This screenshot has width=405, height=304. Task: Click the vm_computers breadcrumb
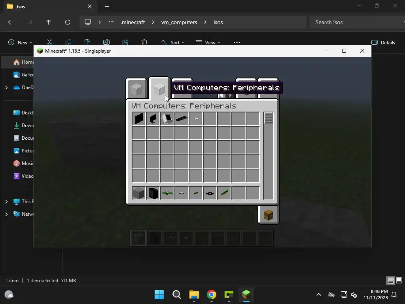pyautogui.click(x=179, y=22)
